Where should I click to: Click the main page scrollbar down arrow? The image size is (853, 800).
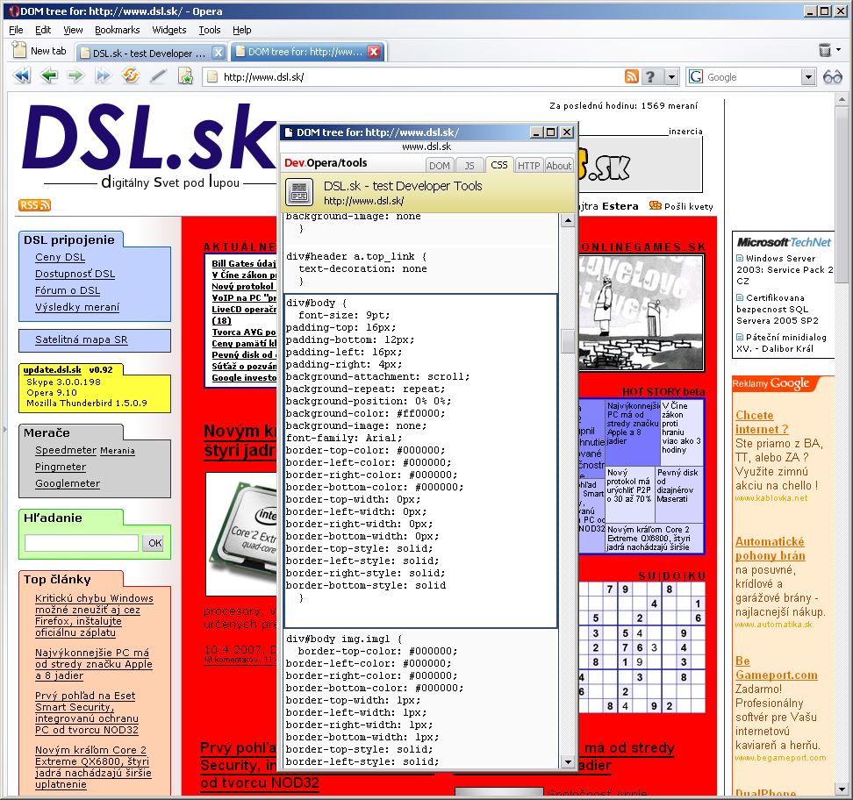(842, 789)
